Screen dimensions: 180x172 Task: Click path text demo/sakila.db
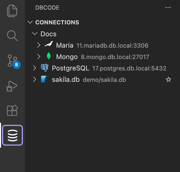pos(104,80)
